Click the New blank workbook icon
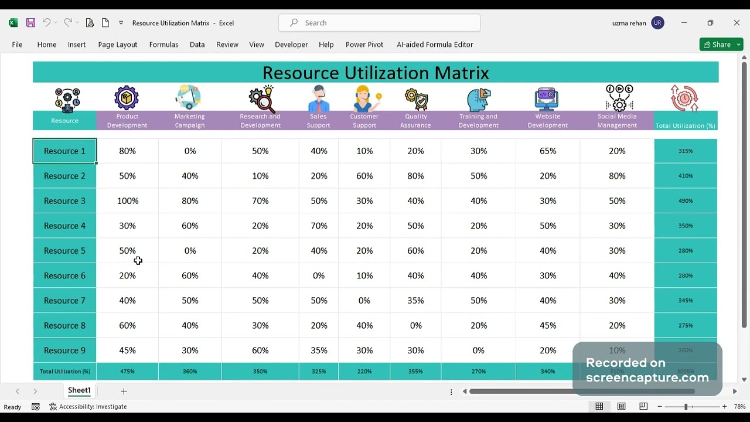This screenshot has height=422, width=750. point(105,23)
